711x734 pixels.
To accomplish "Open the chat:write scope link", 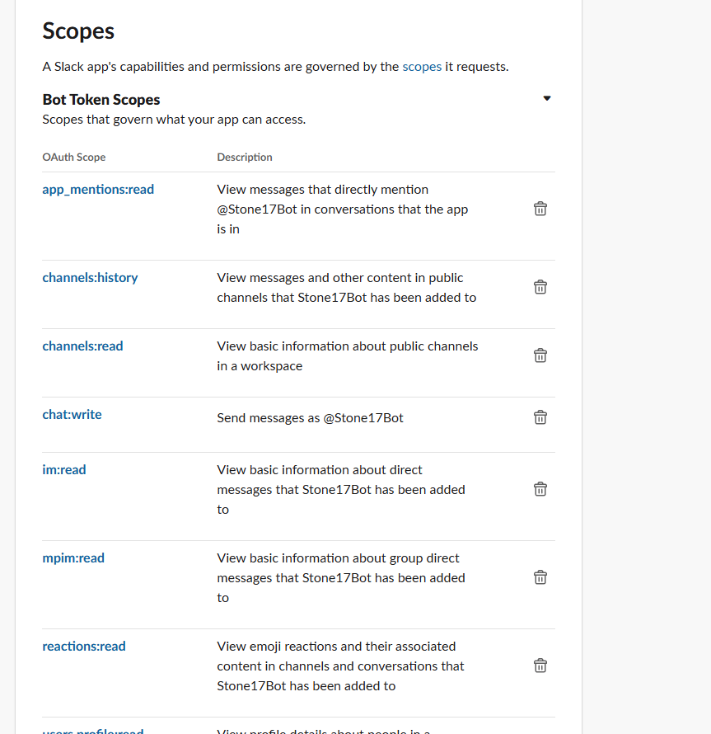I will pyautogui.click(x=72, y=414).
